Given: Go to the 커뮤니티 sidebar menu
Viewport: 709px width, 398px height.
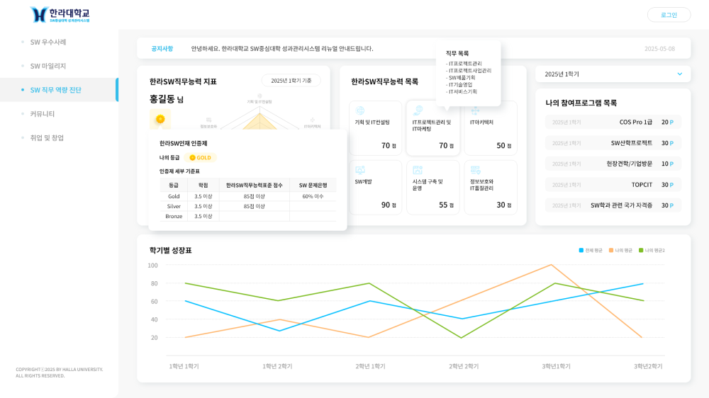Looking at the screenshot, I should pos(43,114).
